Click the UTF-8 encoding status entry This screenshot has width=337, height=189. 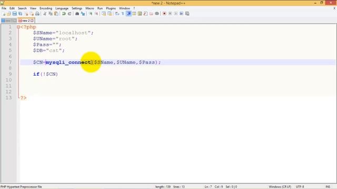pos(300,187)
